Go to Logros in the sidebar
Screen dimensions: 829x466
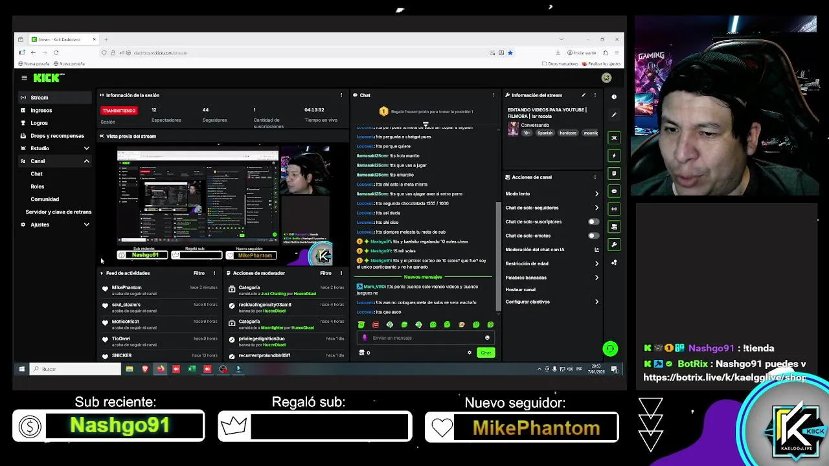coord(56,123)
